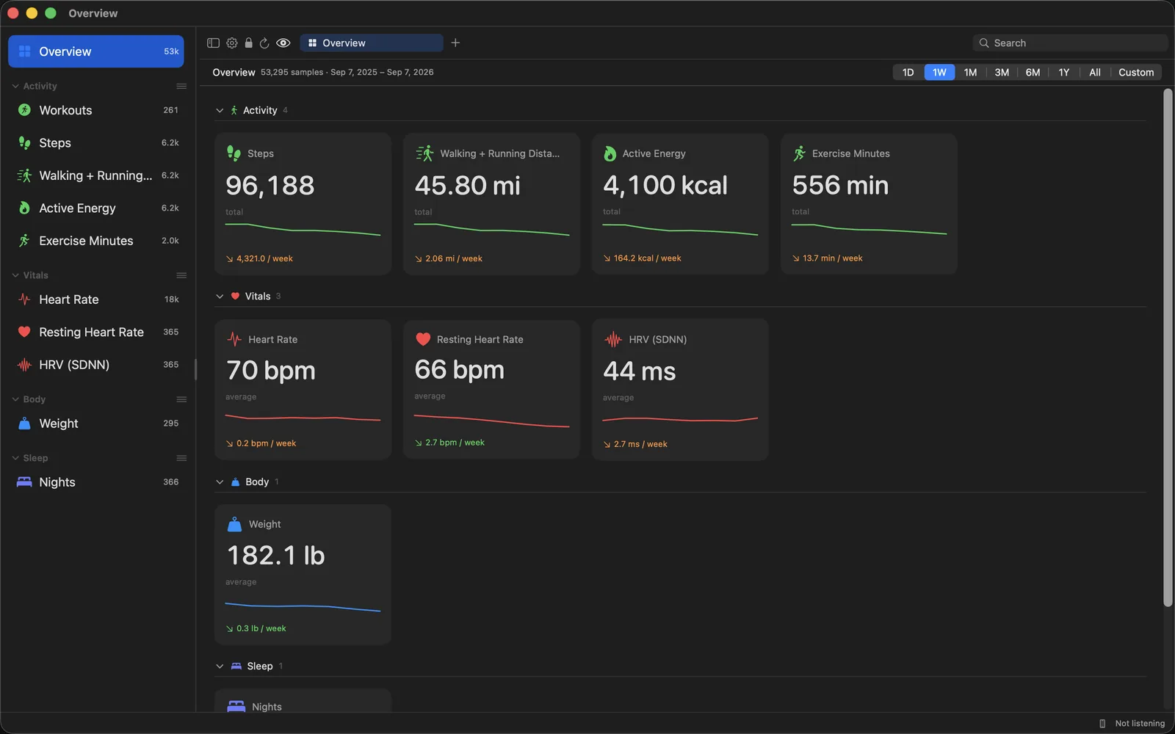Open the Vitals group reorder menu in sidebar
The image size is (1175, 734).
[181, 275]
